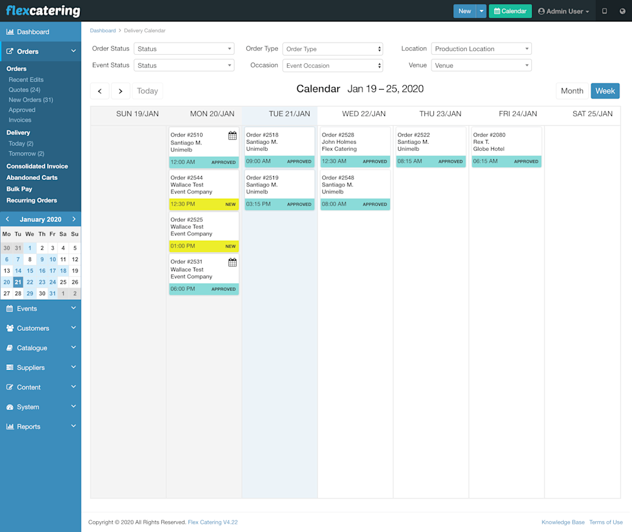Open the Admin User menu
Image resolution: width=632 pixels, height=532 pixels.
tap(563, 11)
